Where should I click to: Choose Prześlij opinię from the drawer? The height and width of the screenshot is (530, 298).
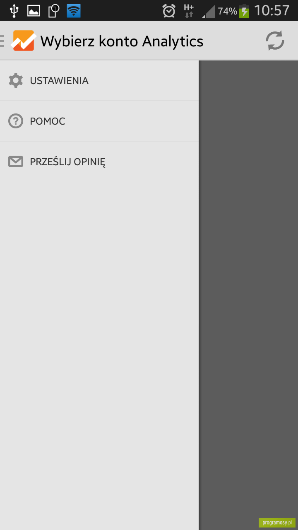[x=99, y=161]
